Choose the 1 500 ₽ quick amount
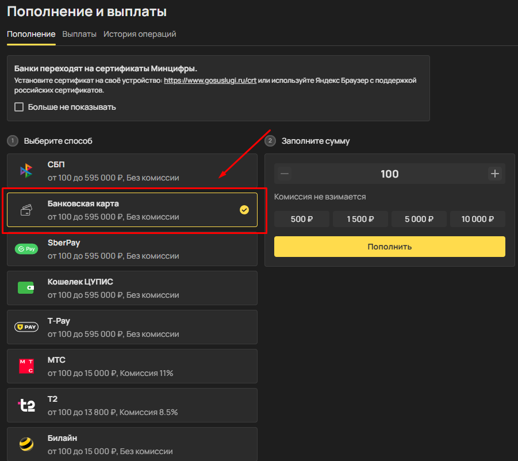The width and height of the screenshot is (518, 461). point(360,219)
